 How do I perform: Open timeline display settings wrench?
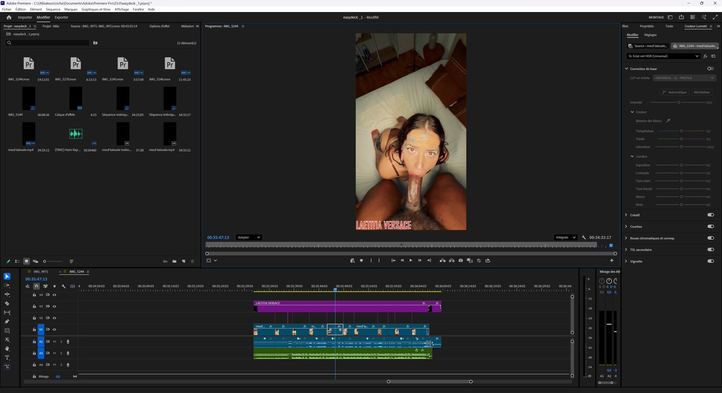[63, 286]
